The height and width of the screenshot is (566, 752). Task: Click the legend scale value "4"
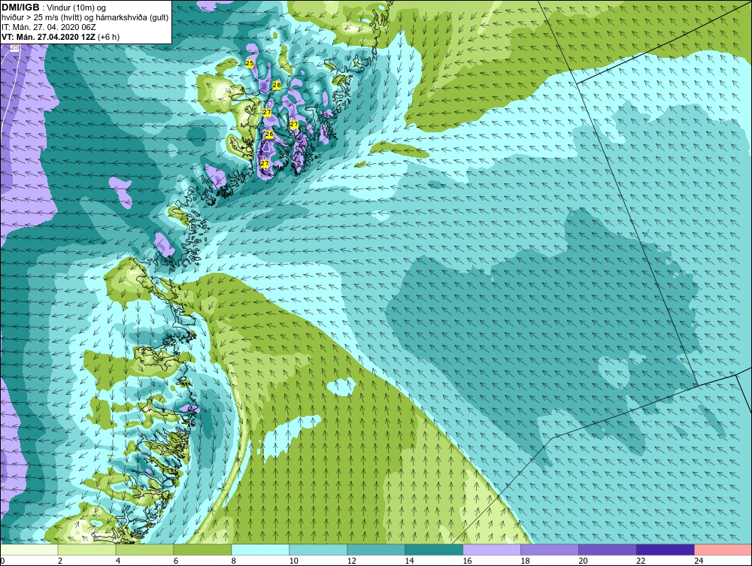click(x=118, y=561)
